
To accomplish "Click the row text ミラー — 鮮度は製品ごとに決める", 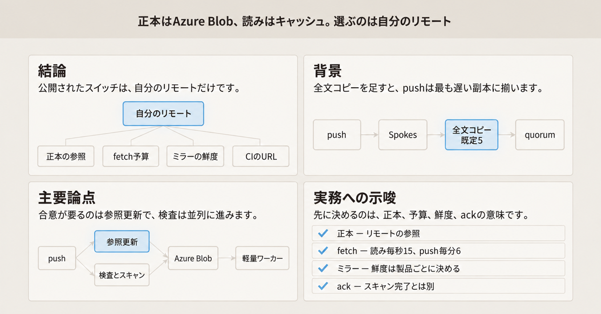I will click(x=398, y=269).
